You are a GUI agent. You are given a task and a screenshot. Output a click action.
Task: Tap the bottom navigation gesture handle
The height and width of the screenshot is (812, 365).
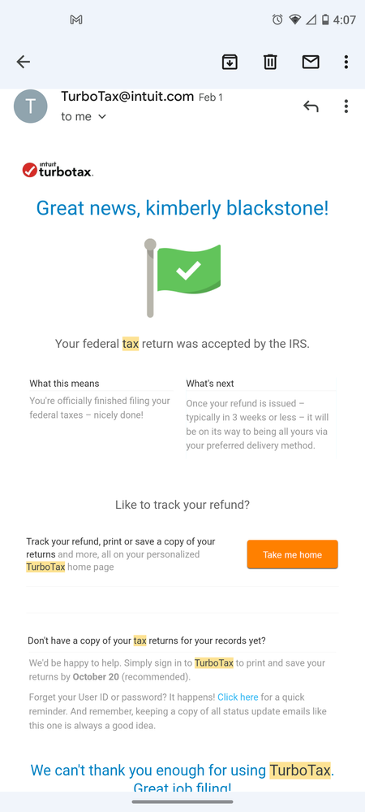click(x=182, y=801)
